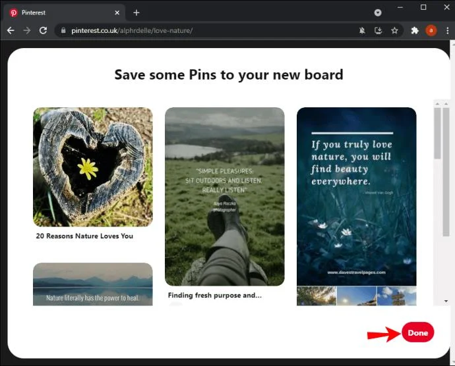Select the Nature has power to heal pin
Viewport: 455px width, 366px height.
coord(93,284)
